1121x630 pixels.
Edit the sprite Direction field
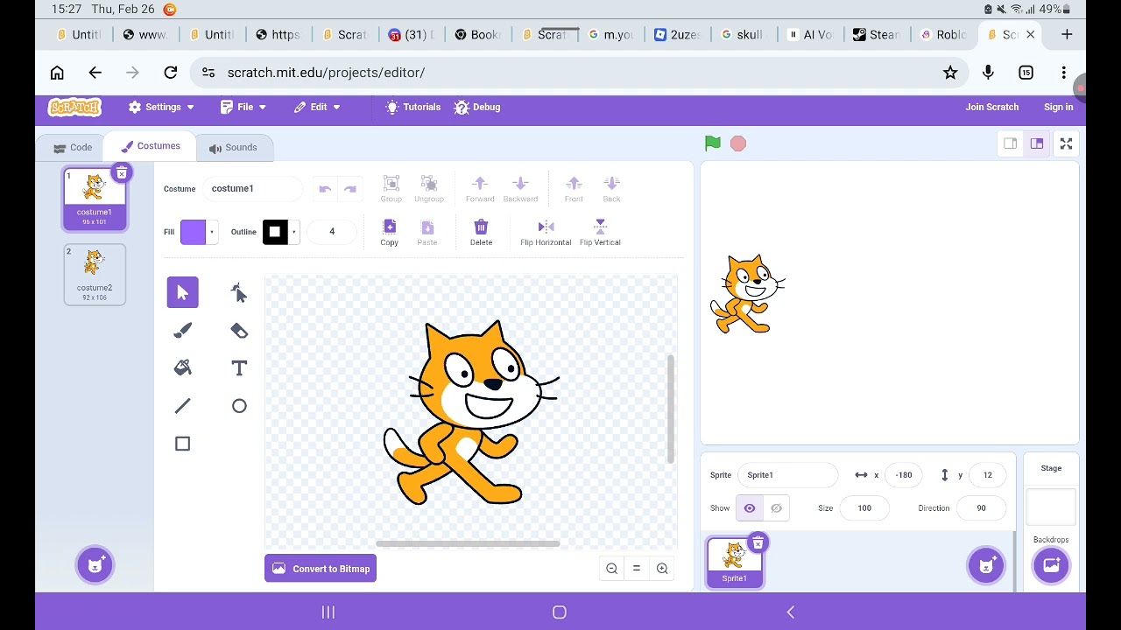(x=981, y=508)
